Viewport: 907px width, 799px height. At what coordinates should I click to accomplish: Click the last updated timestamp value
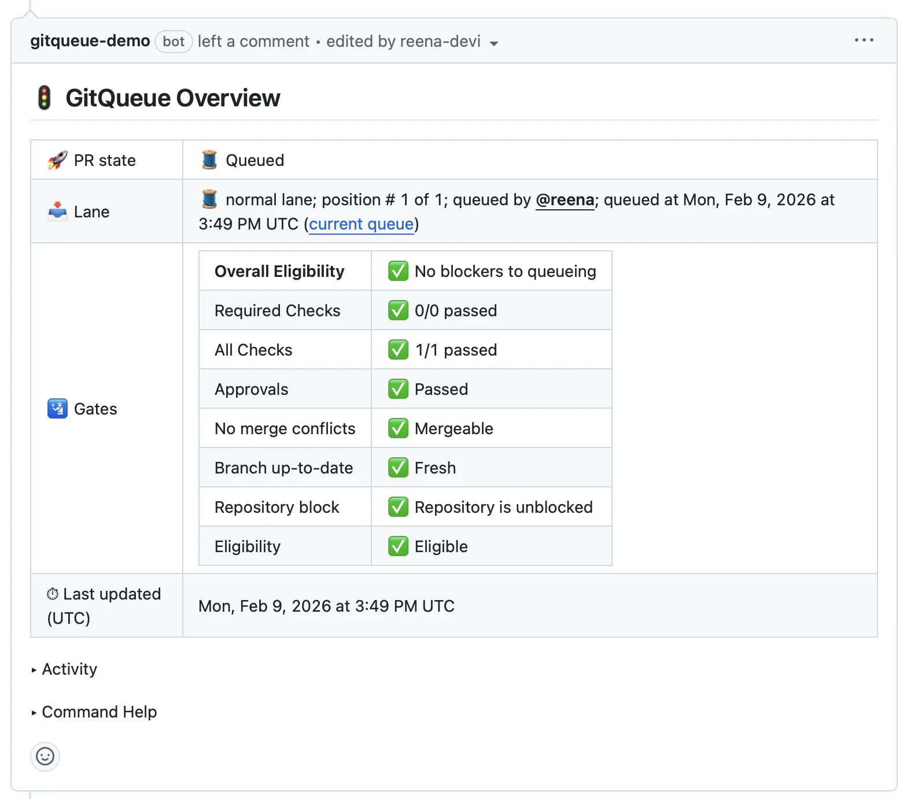click(326, 606)
